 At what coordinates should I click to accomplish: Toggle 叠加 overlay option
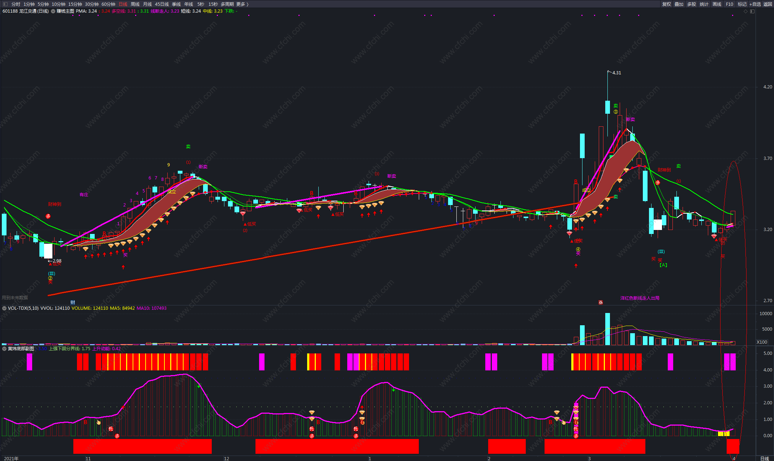click(679, 4)
